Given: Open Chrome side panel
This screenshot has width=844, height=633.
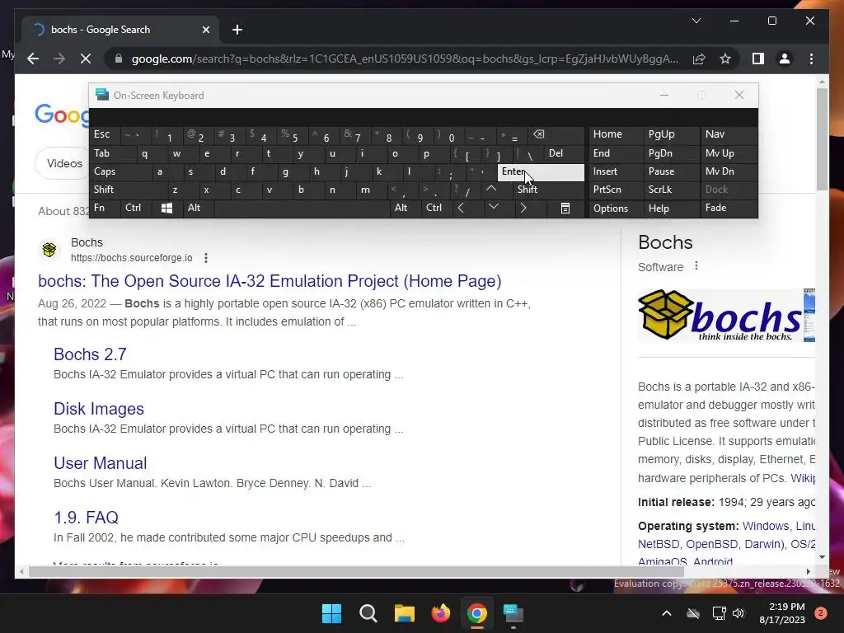Looking at the screenshot, I should (758, 59).
